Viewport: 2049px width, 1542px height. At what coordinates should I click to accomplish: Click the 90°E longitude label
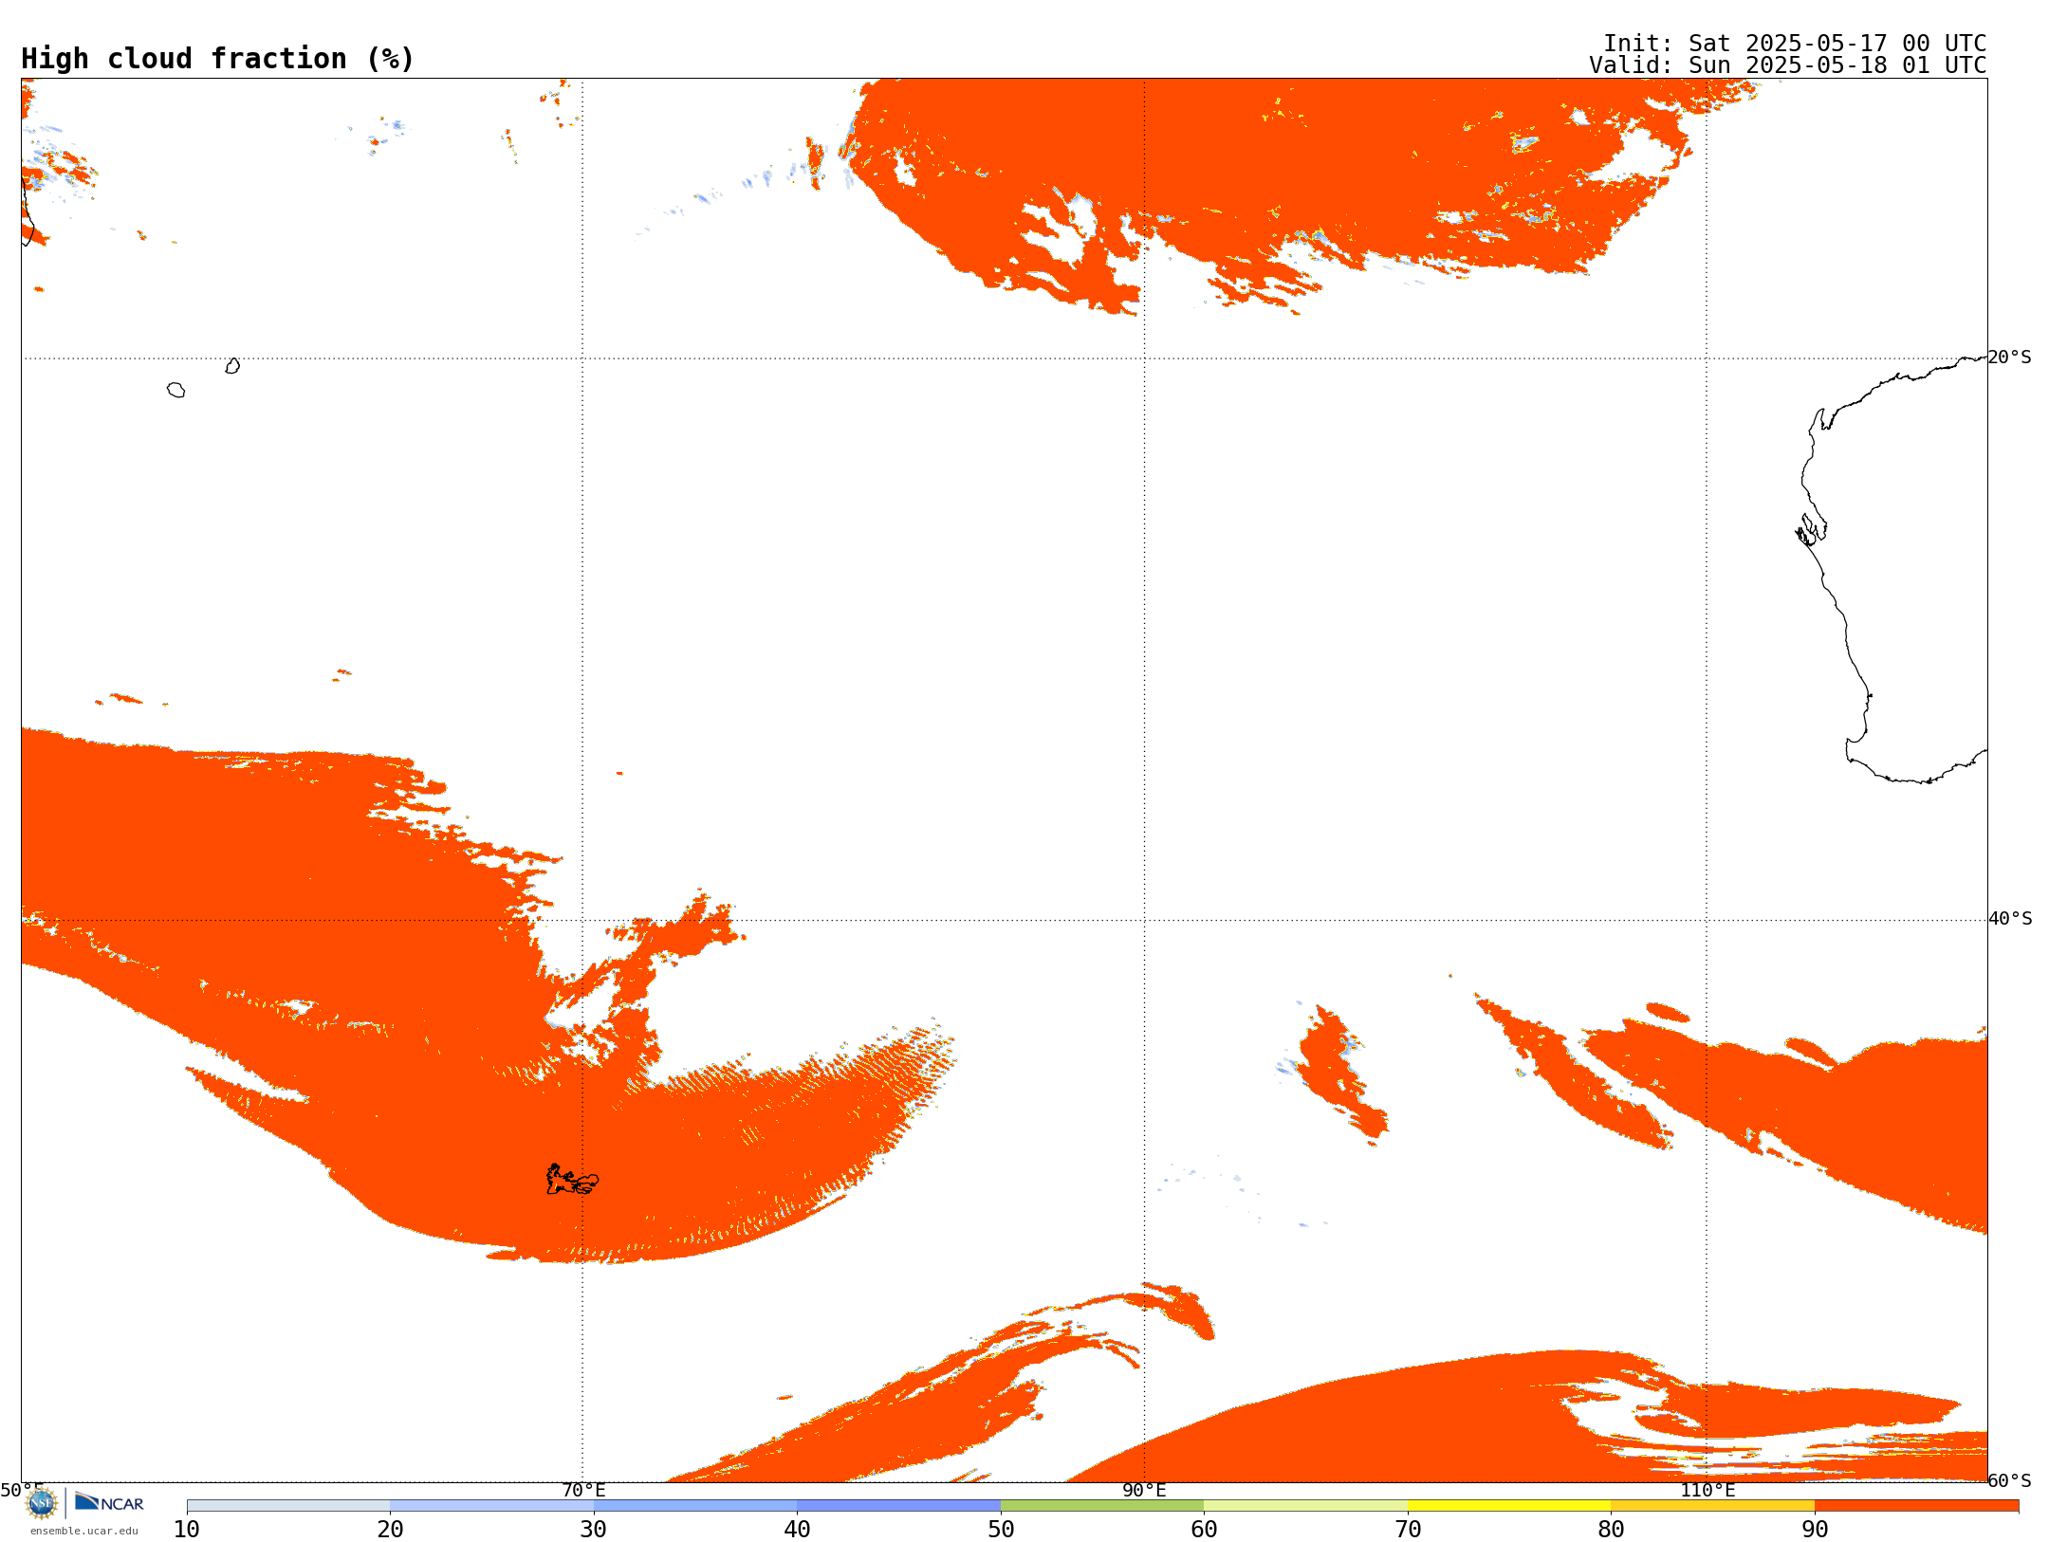[x=1144, y=1490]
